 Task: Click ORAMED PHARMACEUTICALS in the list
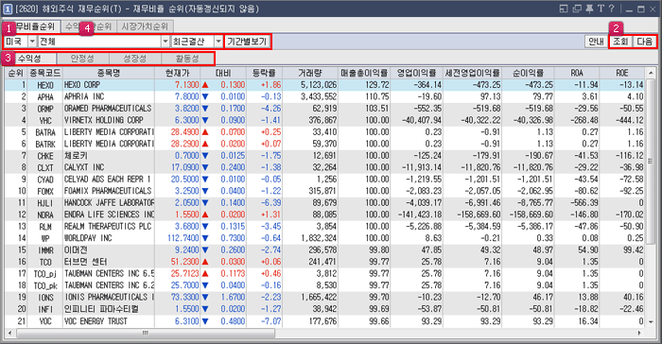[x=108, y=109]
